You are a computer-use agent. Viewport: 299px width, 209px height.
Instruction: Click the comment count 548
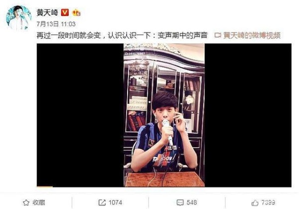tap(192, 203)
